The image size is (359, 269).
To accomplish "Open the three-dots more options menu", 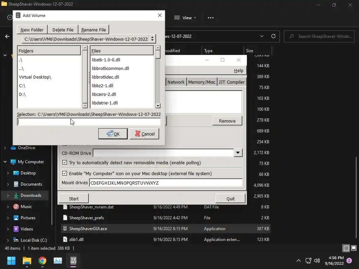I will (211, 18).
